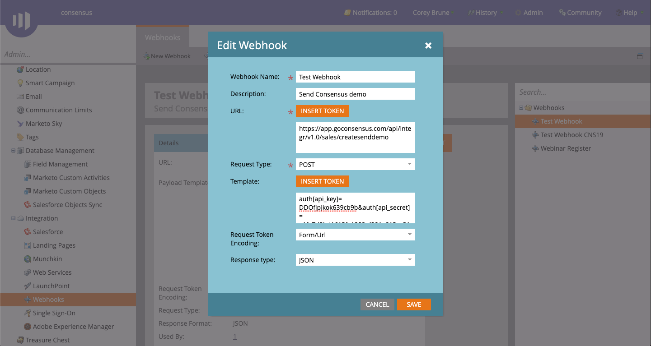The image size is (651, 346).
Task: Click the Single Sign-On key icon
Action: pyautogui.click(x=27, y=313)
